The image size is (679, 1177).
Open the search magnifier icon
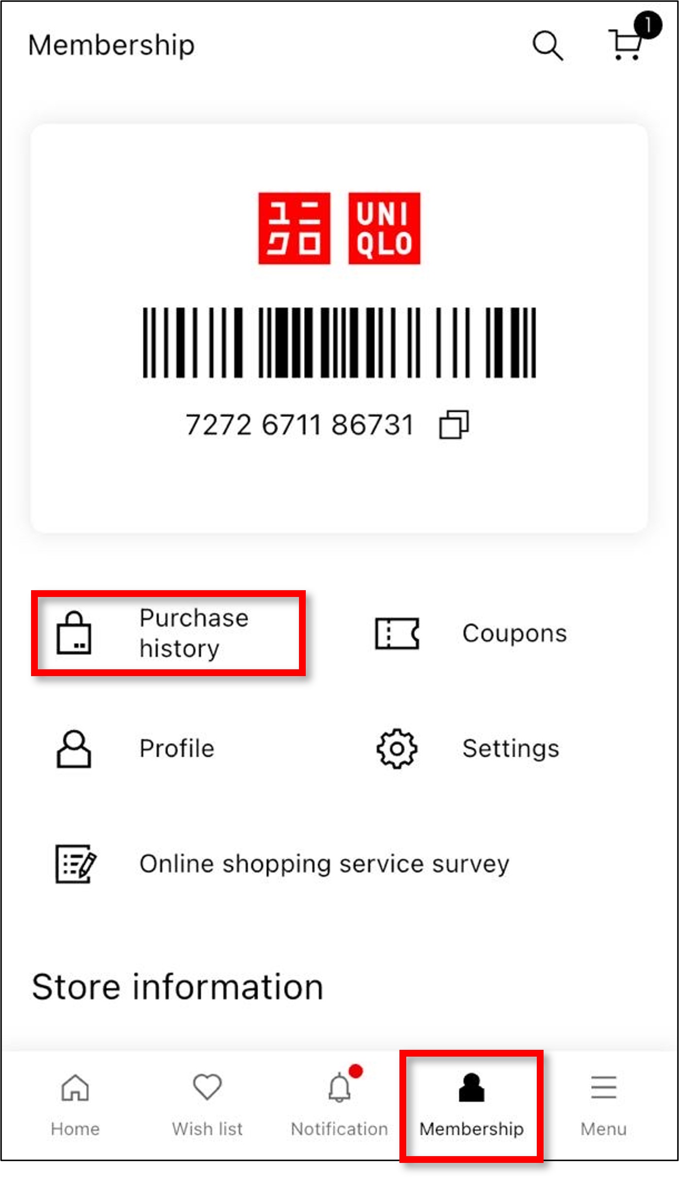(x=547, y=46)
